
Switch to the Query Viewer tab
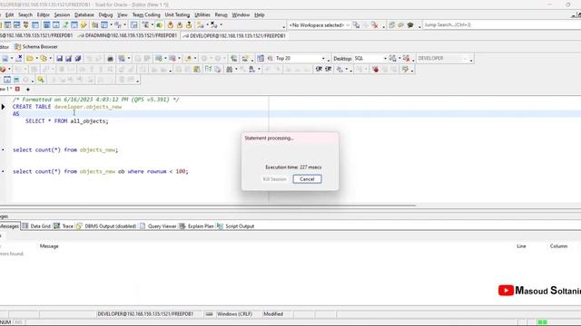pyautogui.click(x=158, y=226)
